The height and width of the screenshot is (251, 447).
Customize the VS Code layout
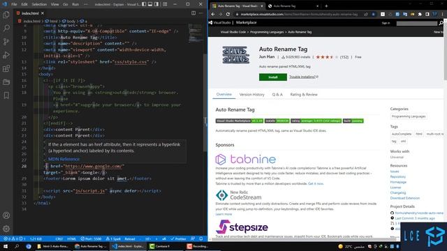tap(165, 4)
